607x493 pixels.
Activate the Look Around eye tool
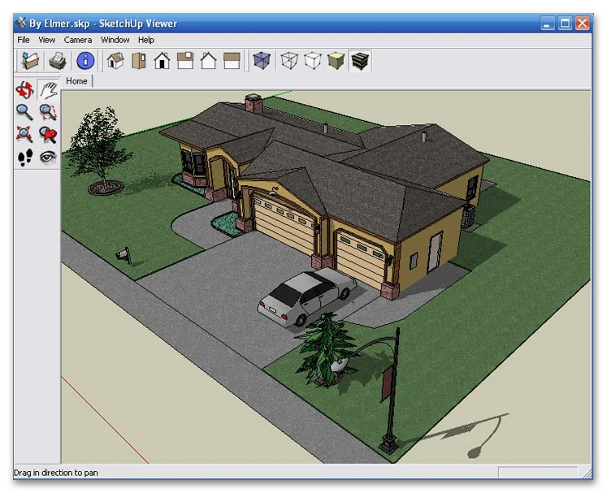point(49,158)
